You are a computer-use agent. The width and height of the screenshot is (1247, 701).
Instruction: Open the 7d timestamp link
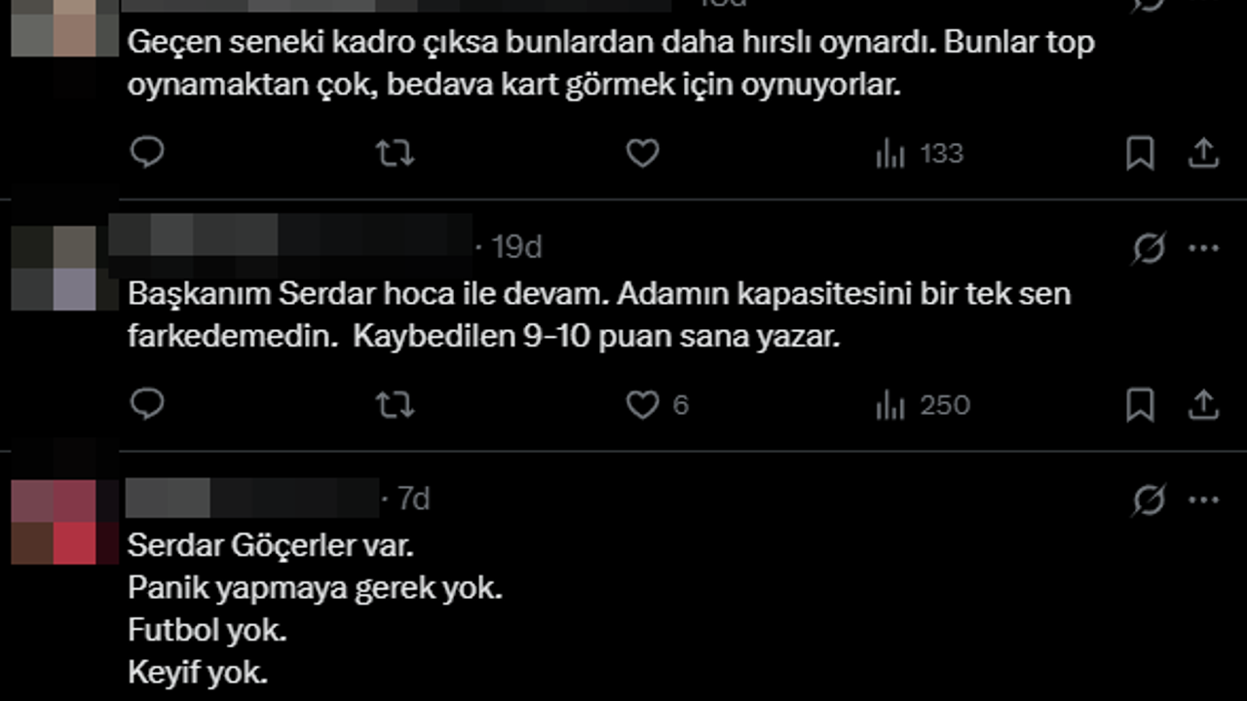pos(413,498)
